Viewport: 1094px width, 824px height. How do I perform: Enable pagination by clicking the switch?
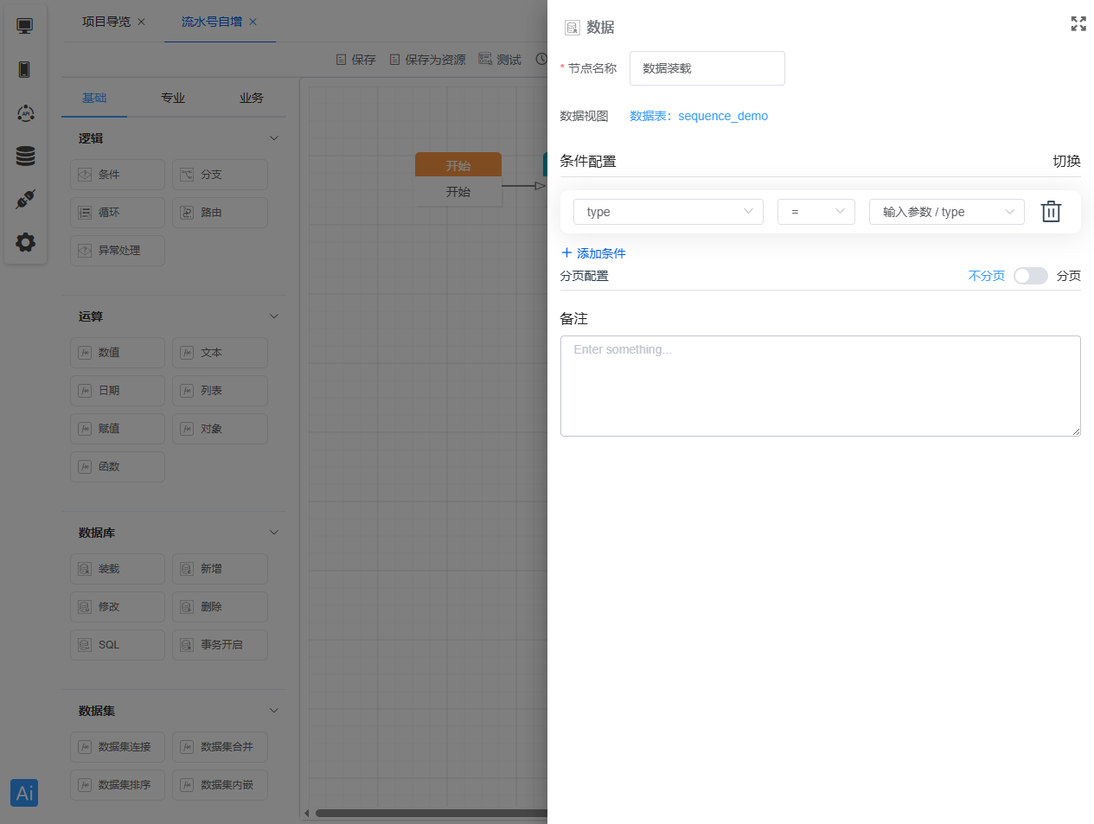[x=1030, y=275]
